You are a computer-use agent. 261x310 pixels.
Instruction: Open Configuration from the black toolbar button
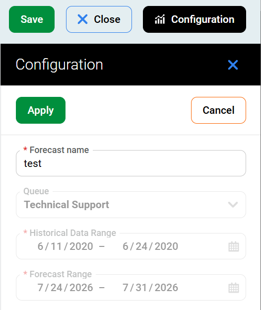pyautogui.click(x=195, y=19)
